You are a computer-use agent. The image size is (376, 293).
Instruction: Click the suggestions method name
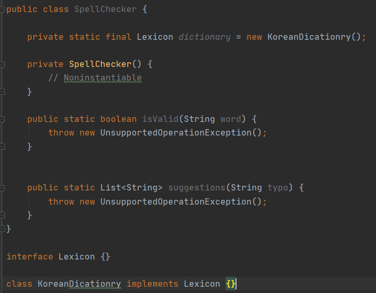click(x=197, y=187)
